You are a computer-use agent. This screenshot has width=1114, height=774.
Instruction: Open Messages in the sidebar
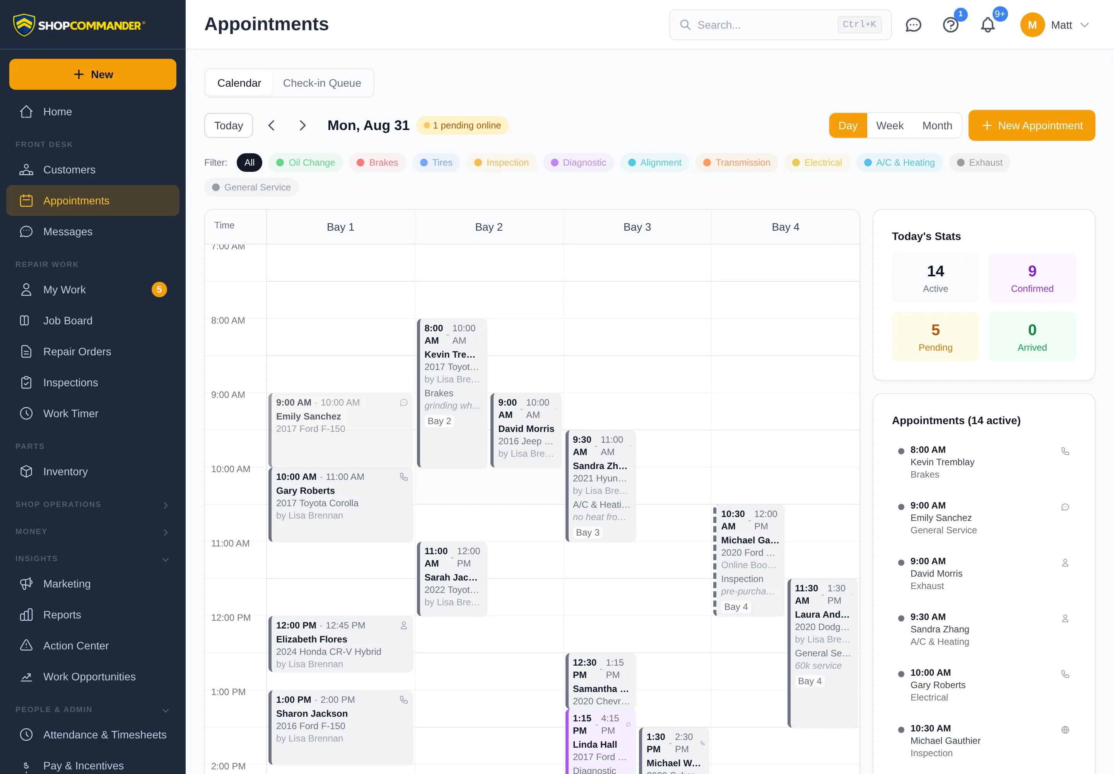pyautogui.click(x=92, y=232)
